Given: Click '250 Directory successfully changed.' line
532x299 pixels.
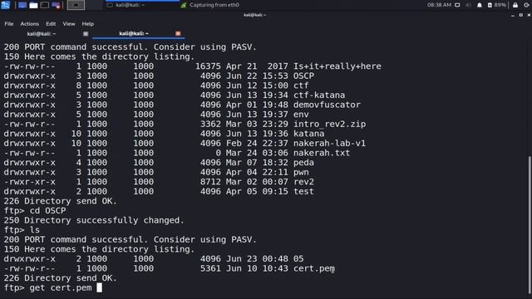Looking at the screenshot, I should (94, 220).
